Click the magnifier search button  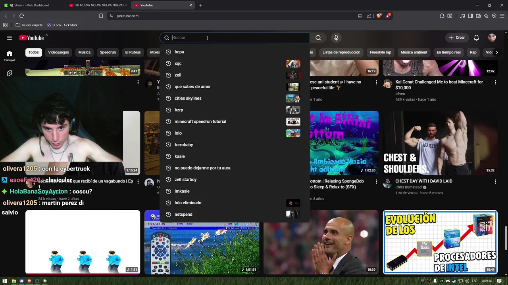point(318,38)
